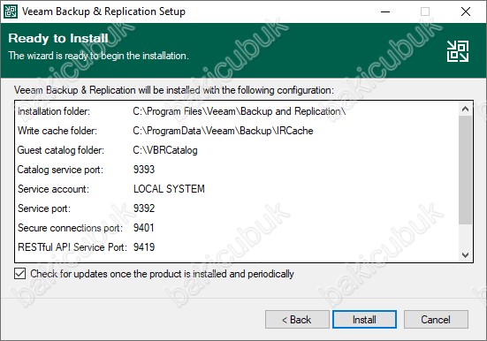Viewport: 487px width, 341px height.
Task: Click the Veeam icon in the title bar
Action: pyautogui.click(x=11, y=11)
